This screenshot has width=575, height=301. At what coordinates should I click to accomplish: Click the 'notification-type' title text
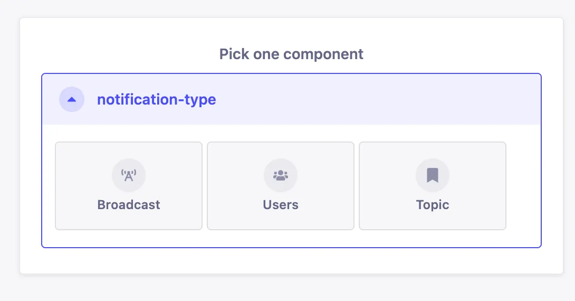(156, 99)
